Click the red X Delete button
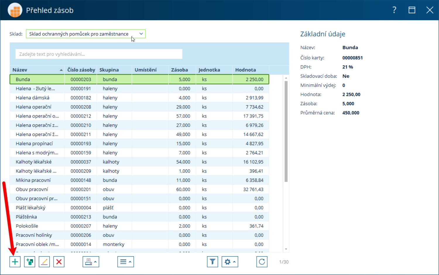The height and width of the screenshot is (275, 439). (x=59, y=262)
